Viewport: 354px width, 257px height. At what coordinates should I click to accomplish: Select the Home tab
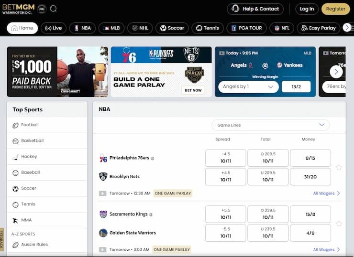(22, 28)
